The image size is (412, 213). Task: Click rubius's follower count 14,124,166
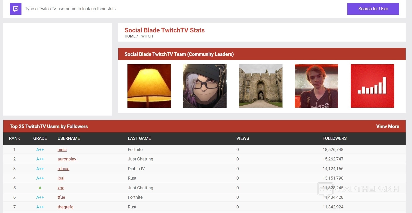[333, 169]
